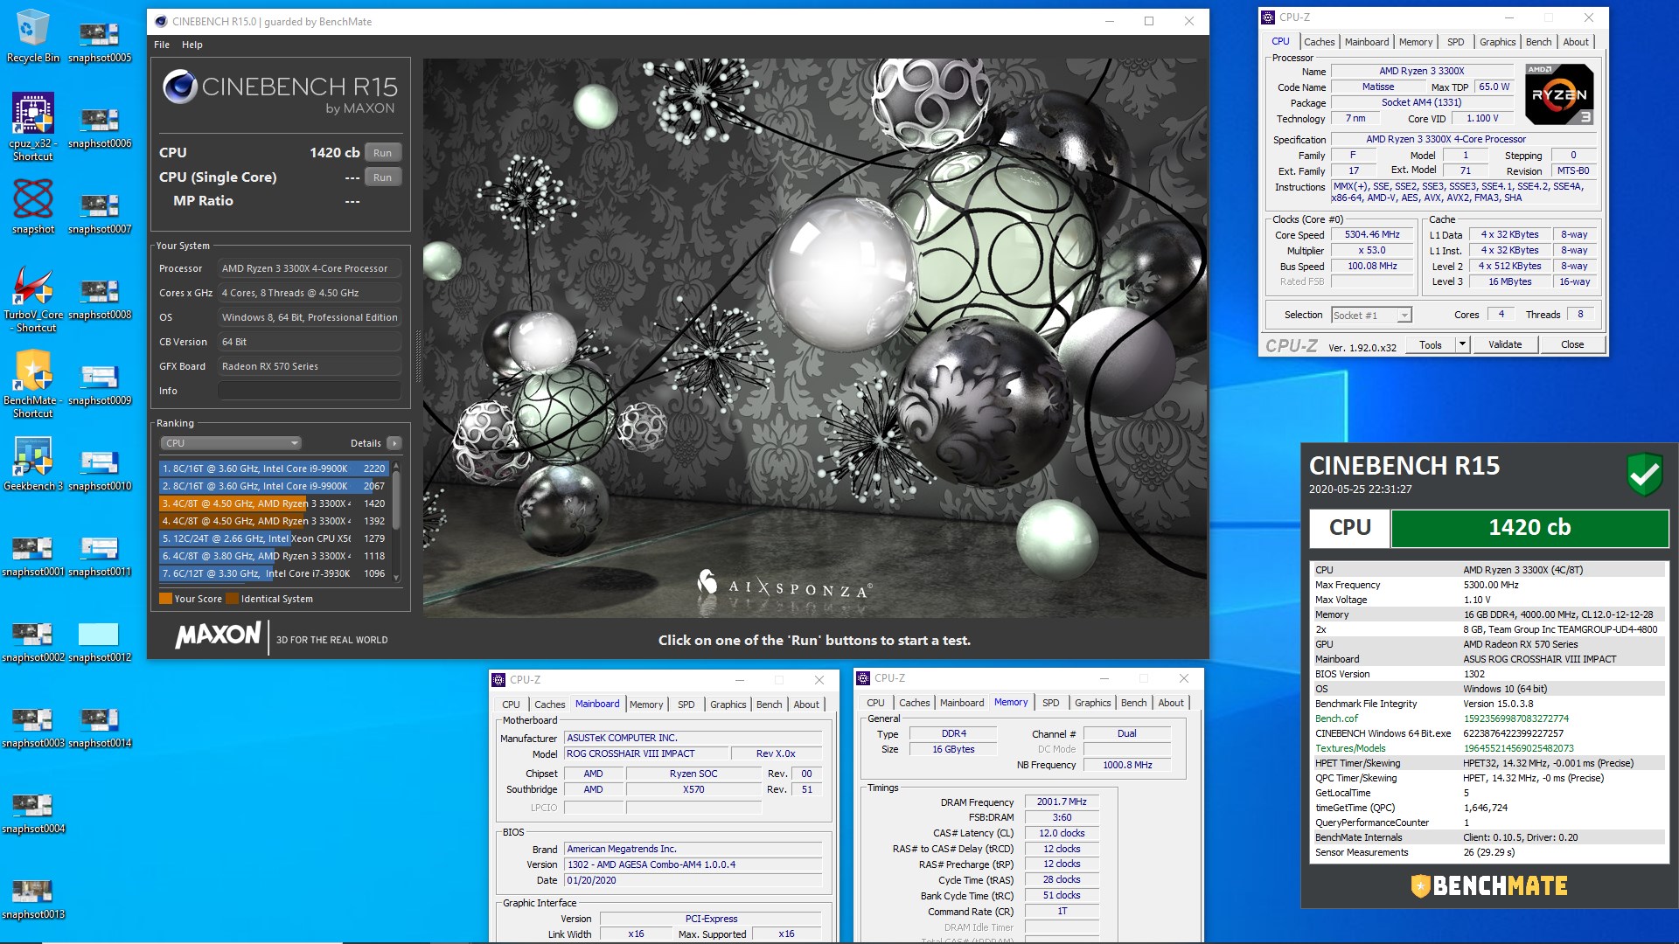This screenshot has width=1679, height=944.
Task: Select ranking row 5 Xeon 1279
Action: tap(274, 538)
